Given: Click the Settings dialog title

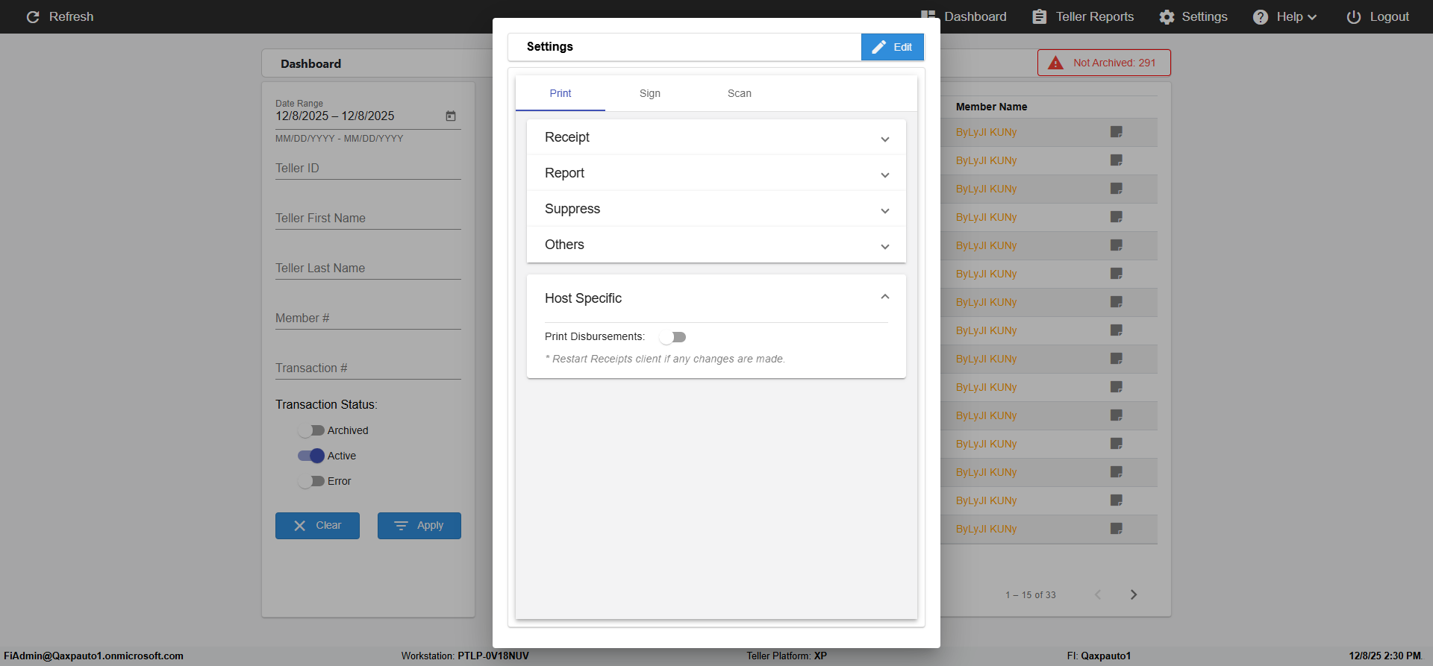Looking at the screenshot, I should tap(550, 46).
